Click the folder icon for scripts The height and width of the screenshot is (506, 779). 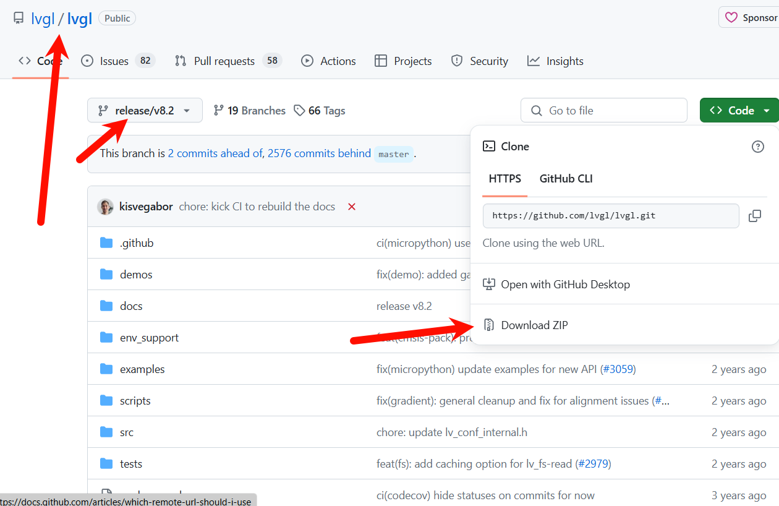[x=106, y=400]
